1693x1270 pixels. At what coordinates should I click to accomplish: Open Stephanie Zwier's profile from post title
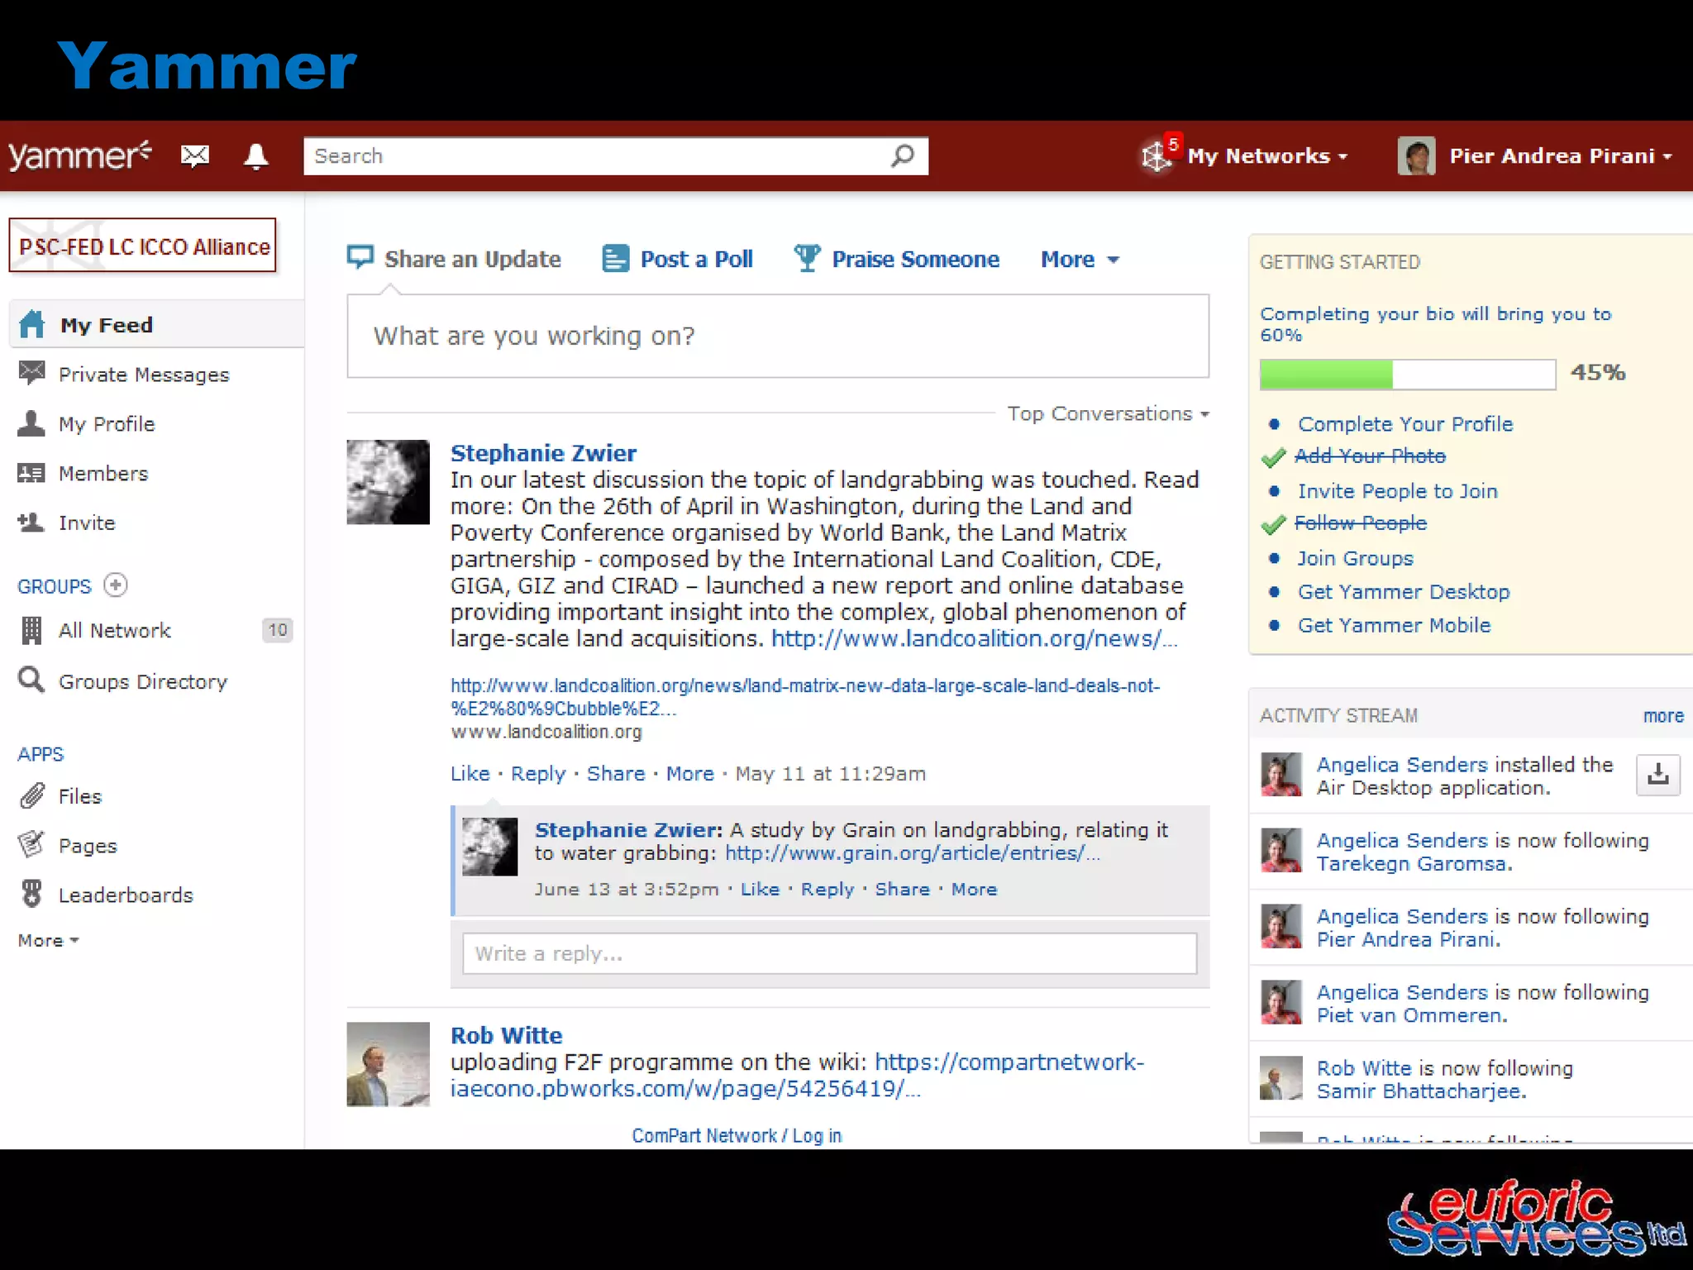tap(543, 453)
